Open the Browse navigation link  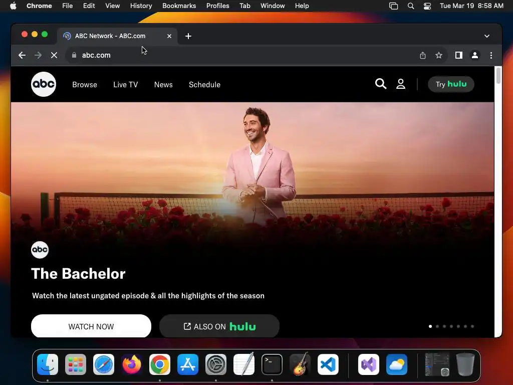pyautogui.click(x=85, y=84)
